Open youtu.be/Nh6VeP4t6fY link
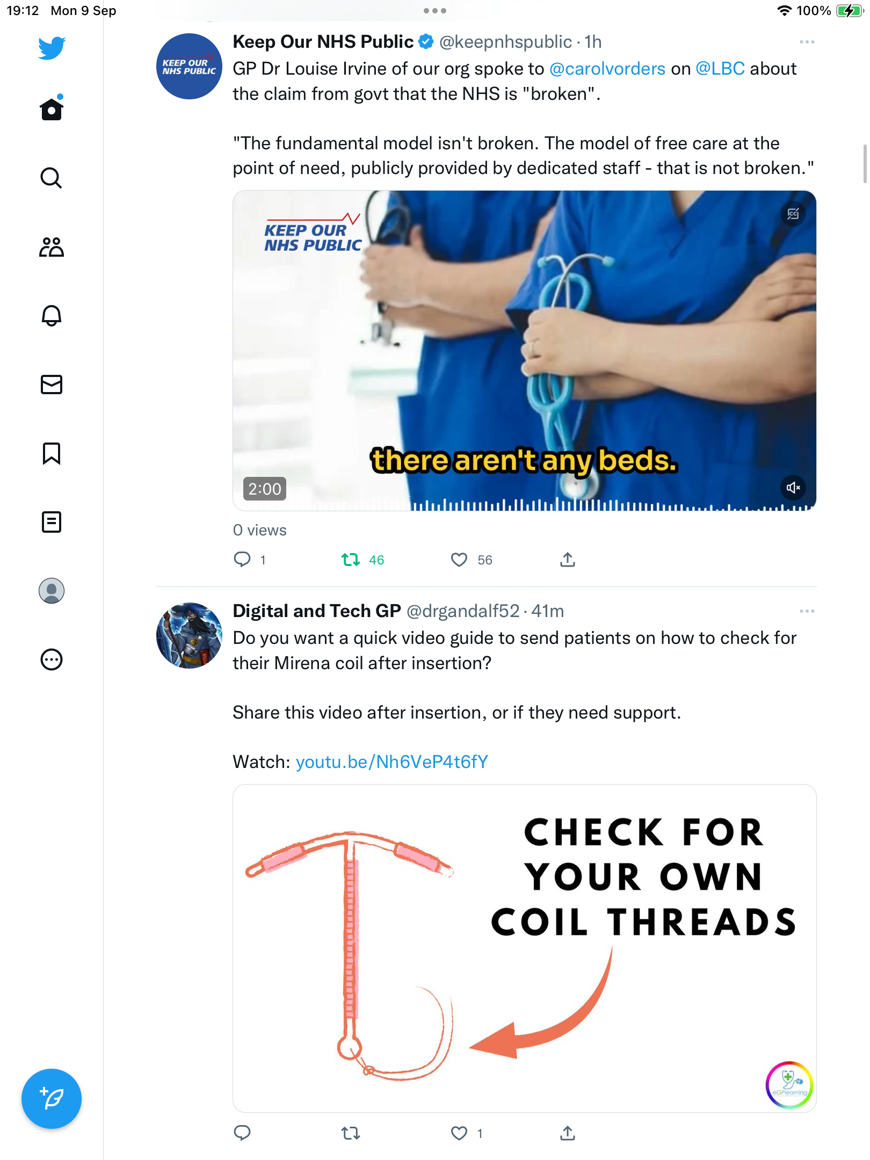The image size is (870, 1160). click(392, 762)
